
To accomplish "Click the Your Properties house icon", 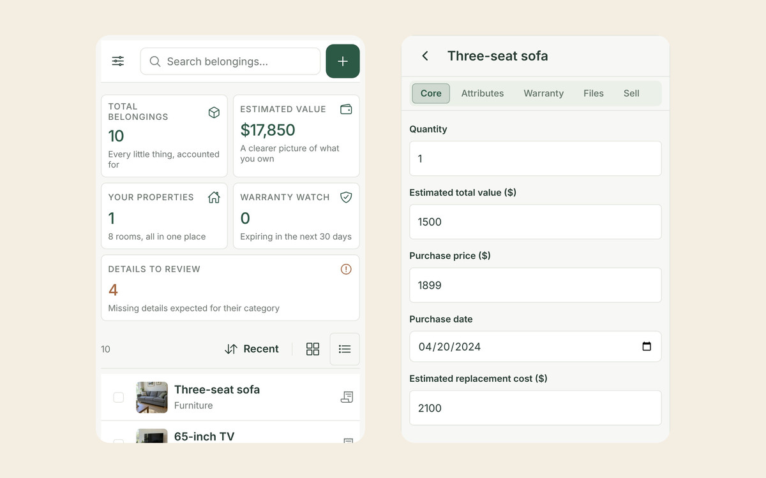I will coord(214,197).
